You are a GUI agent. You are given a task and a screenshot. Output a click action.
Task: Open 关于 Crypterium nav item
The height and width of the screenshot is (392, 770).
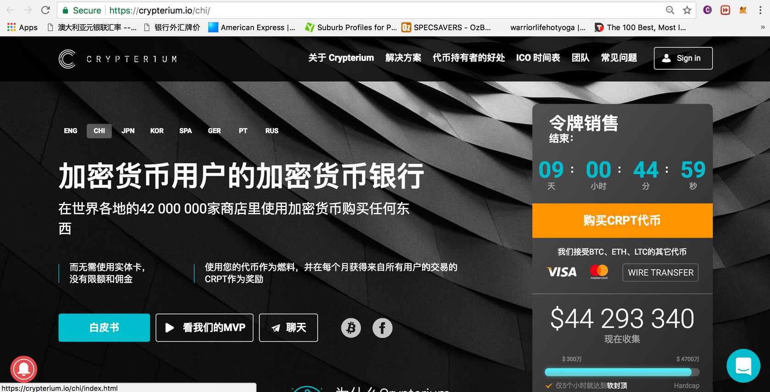point(341,58)
